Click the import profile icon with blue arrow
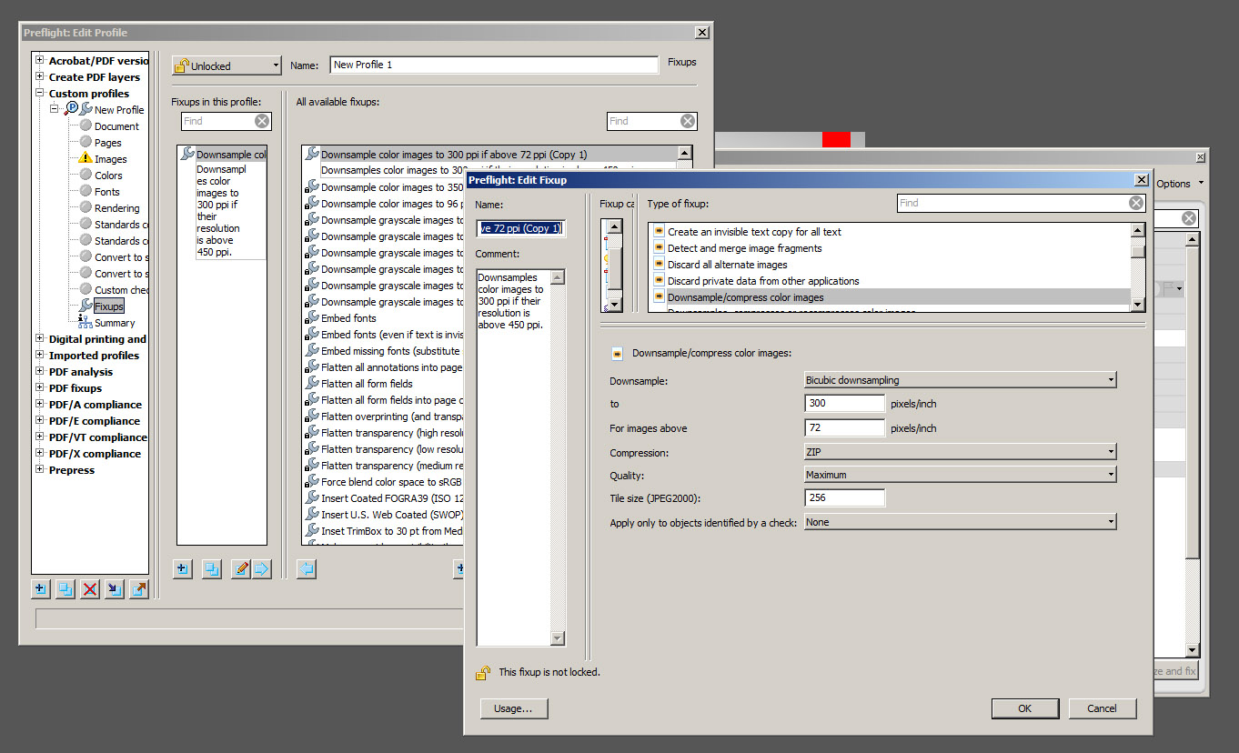 (x=114, y=589)
